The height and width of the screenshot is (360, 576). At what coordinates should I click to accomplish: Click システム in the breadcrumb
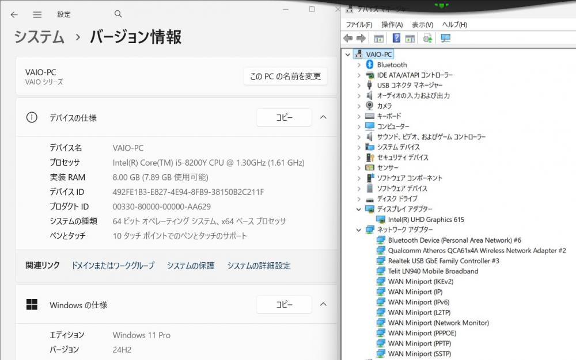[39, 37]
